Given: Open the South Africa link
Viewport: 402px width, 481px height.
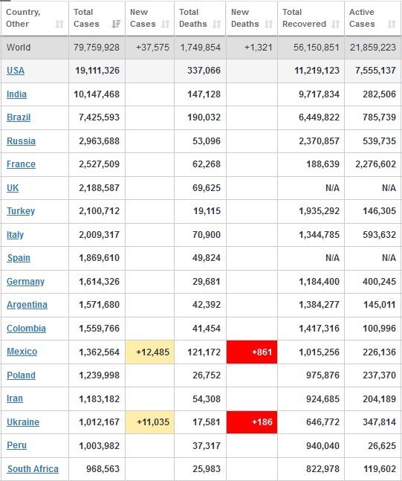Looking at the screenshot, I should tap(33, 469).
